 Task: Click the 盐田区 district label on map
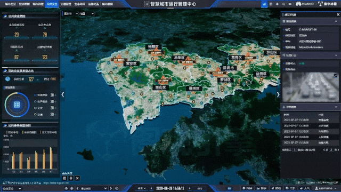261,74
